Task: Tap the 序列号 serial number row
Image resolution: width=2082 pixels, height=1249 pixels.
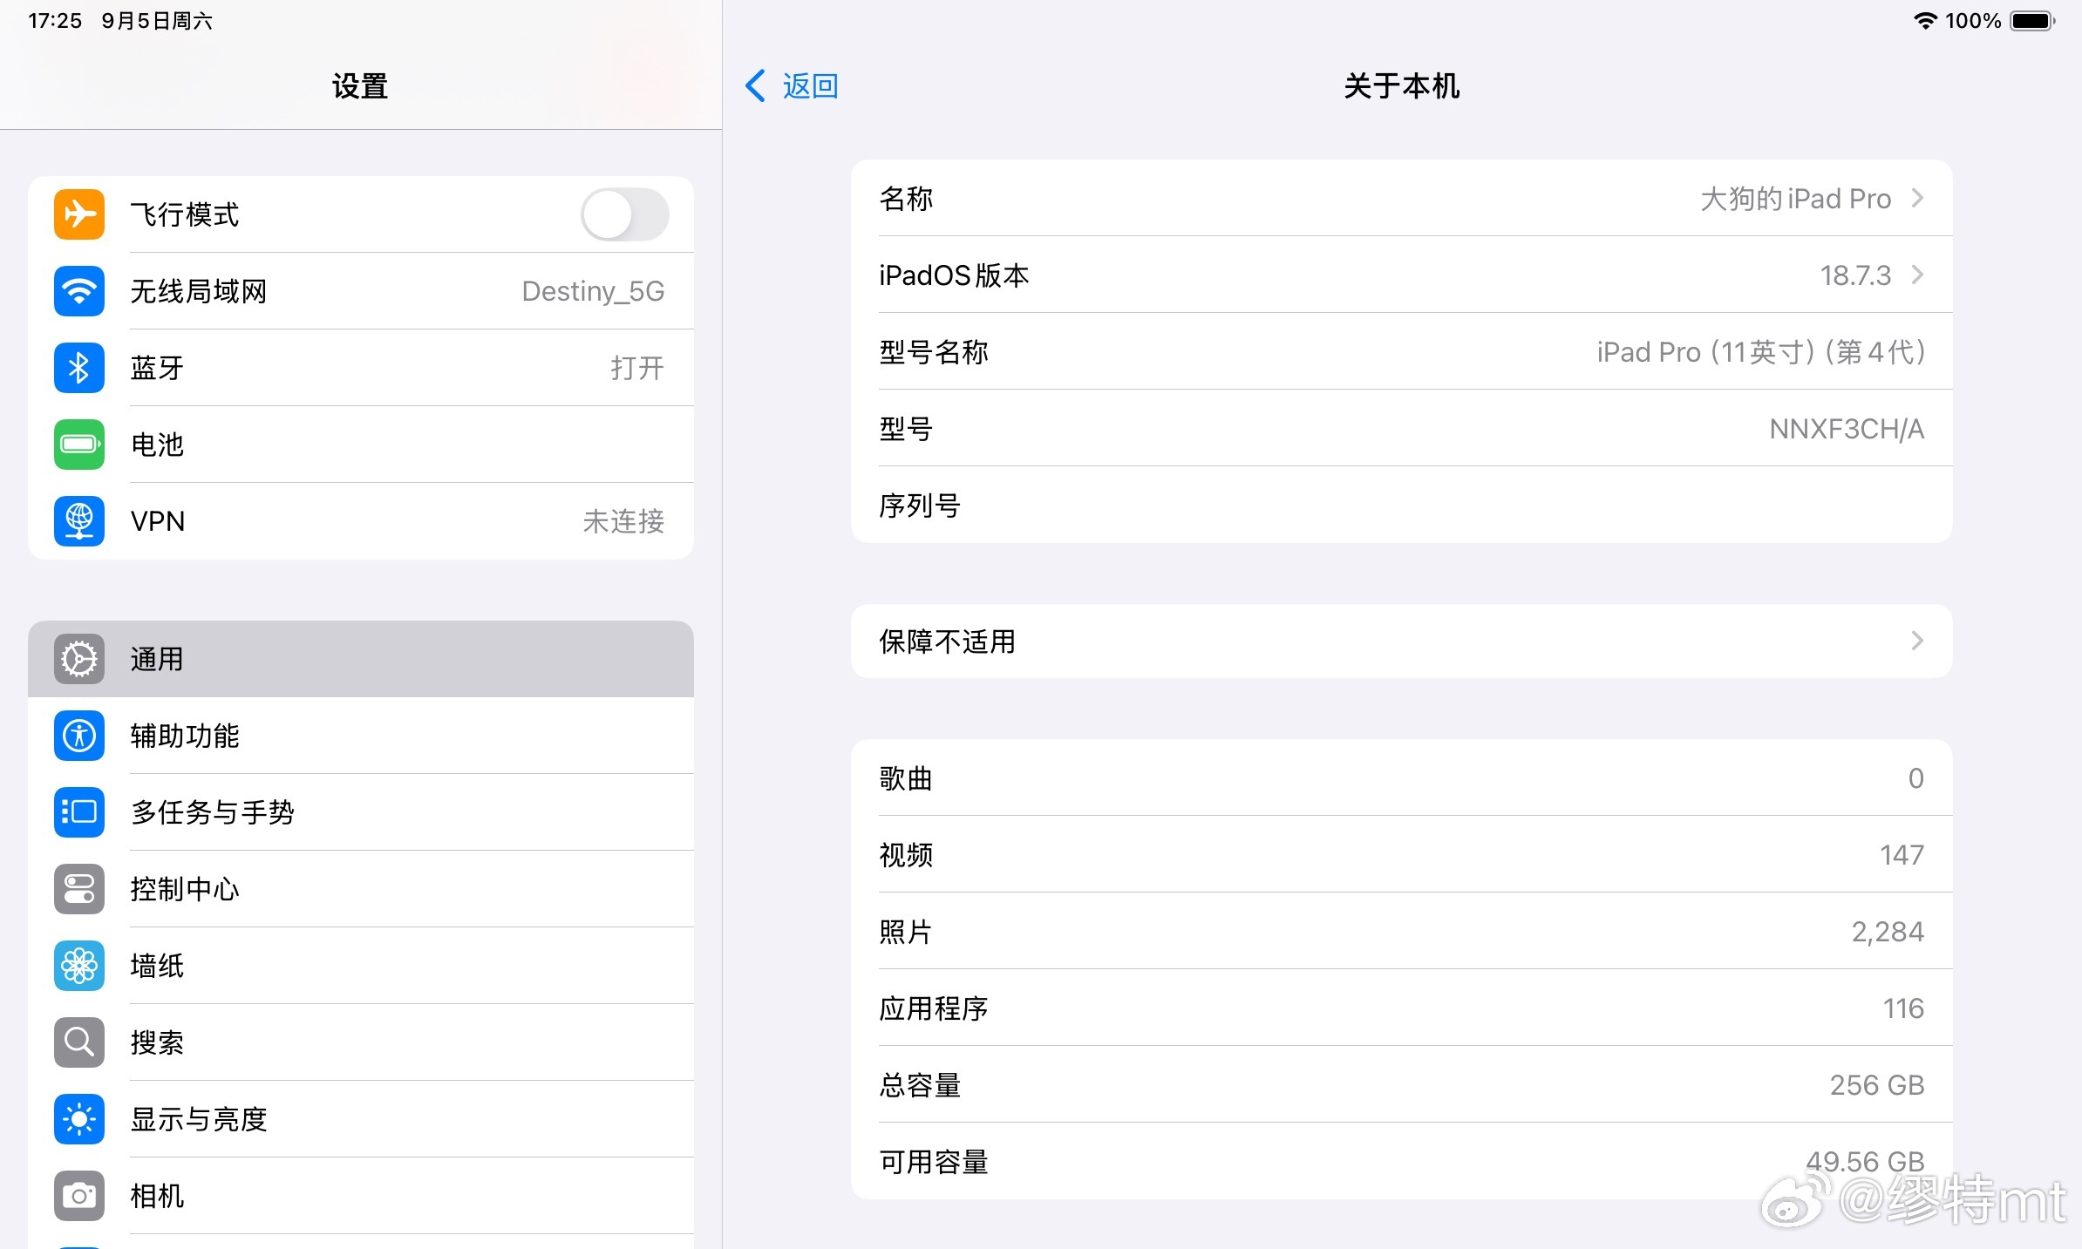Action: pyautogui.click(x=1401, y=505)
